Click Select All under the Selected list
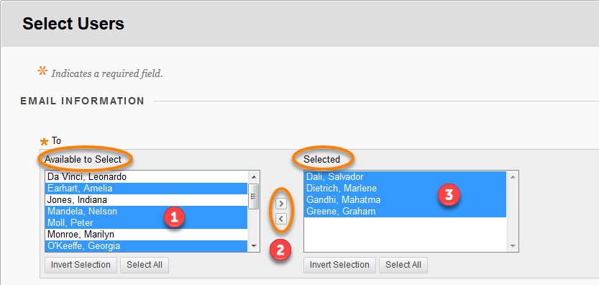 [403, 265]
